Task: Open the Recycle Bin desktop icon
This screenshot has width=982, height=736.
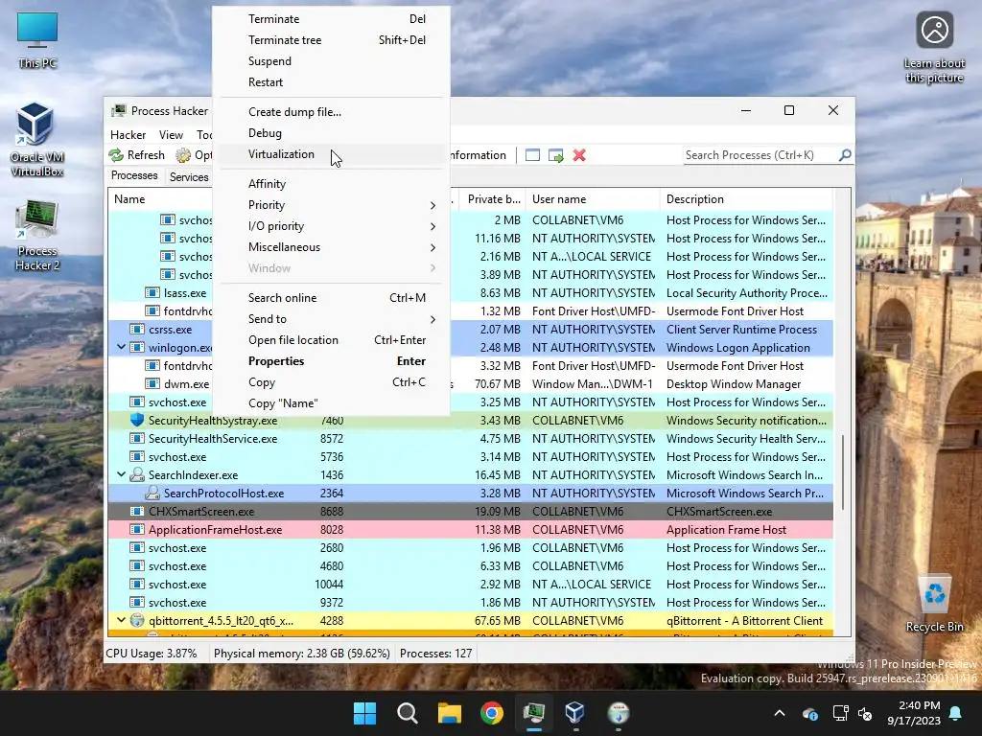Action: (x=934, y=604)
